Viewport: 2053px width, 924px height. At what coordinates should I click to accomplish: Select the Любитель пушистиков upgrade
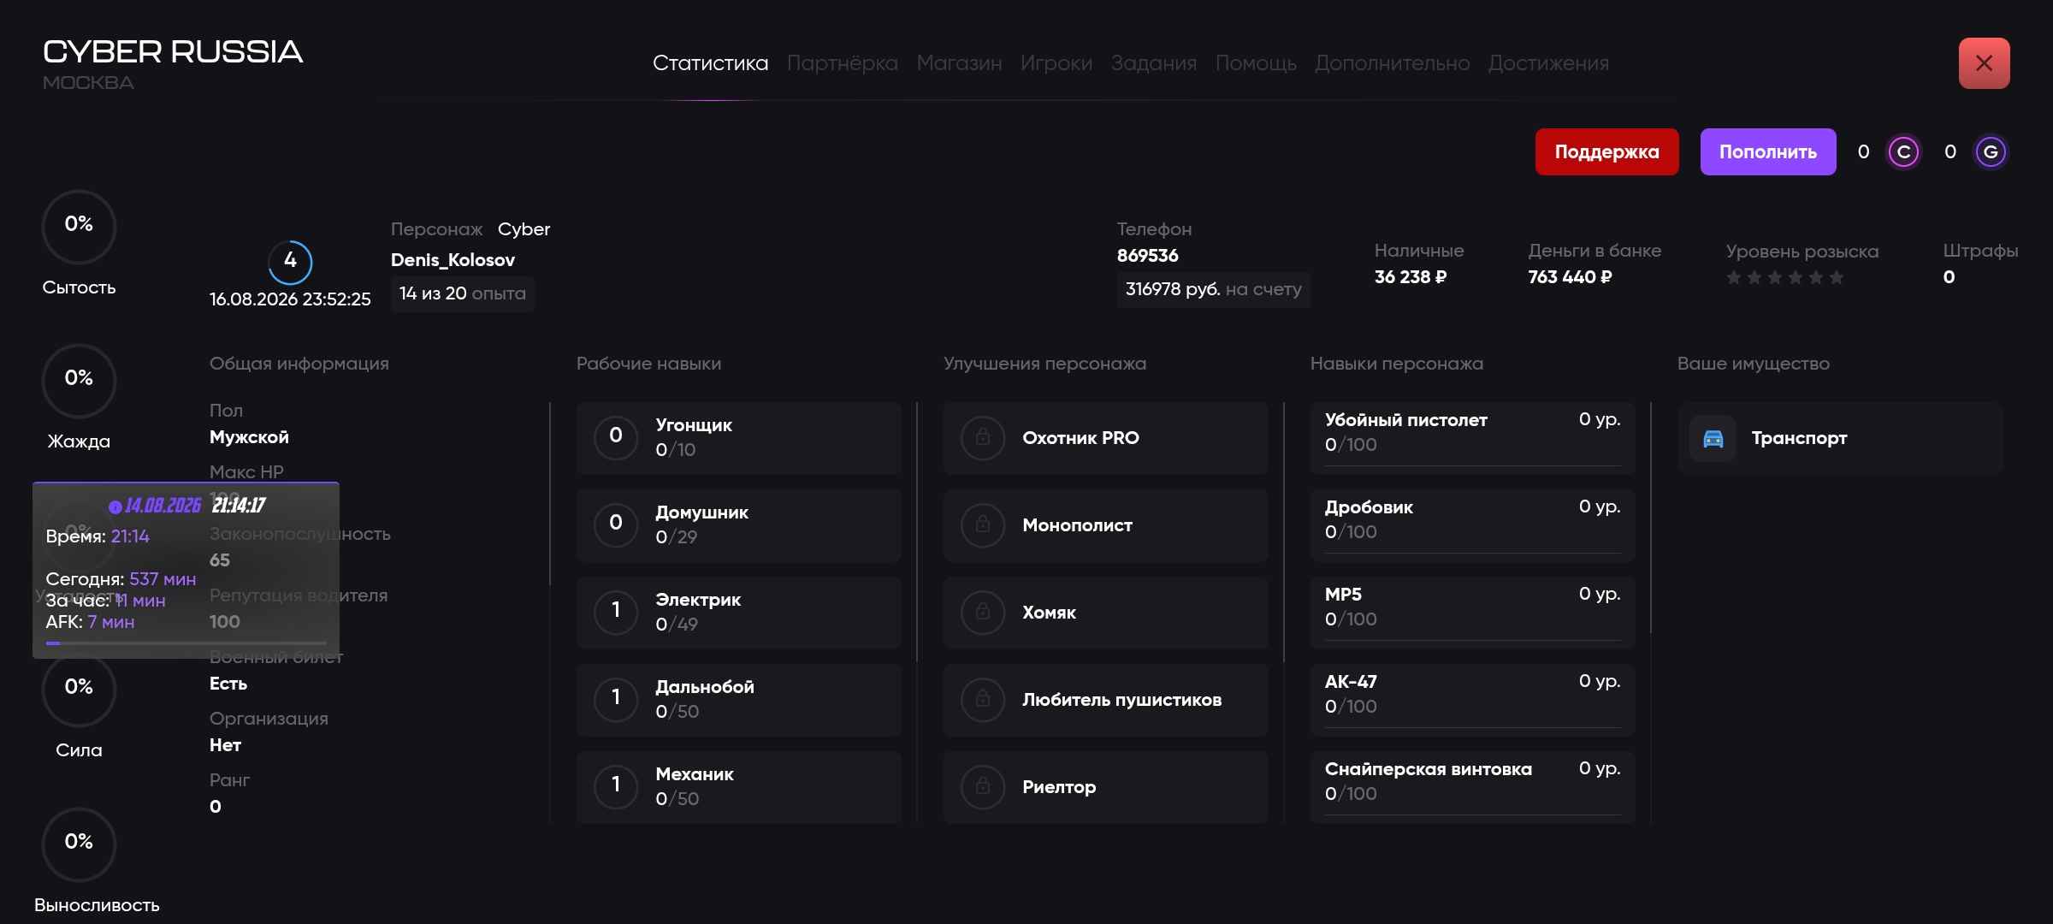[x=1105, y=700]
